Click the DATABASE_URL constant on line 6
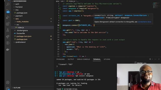Screen dimensions: 161x90 (x=74, y=15)
